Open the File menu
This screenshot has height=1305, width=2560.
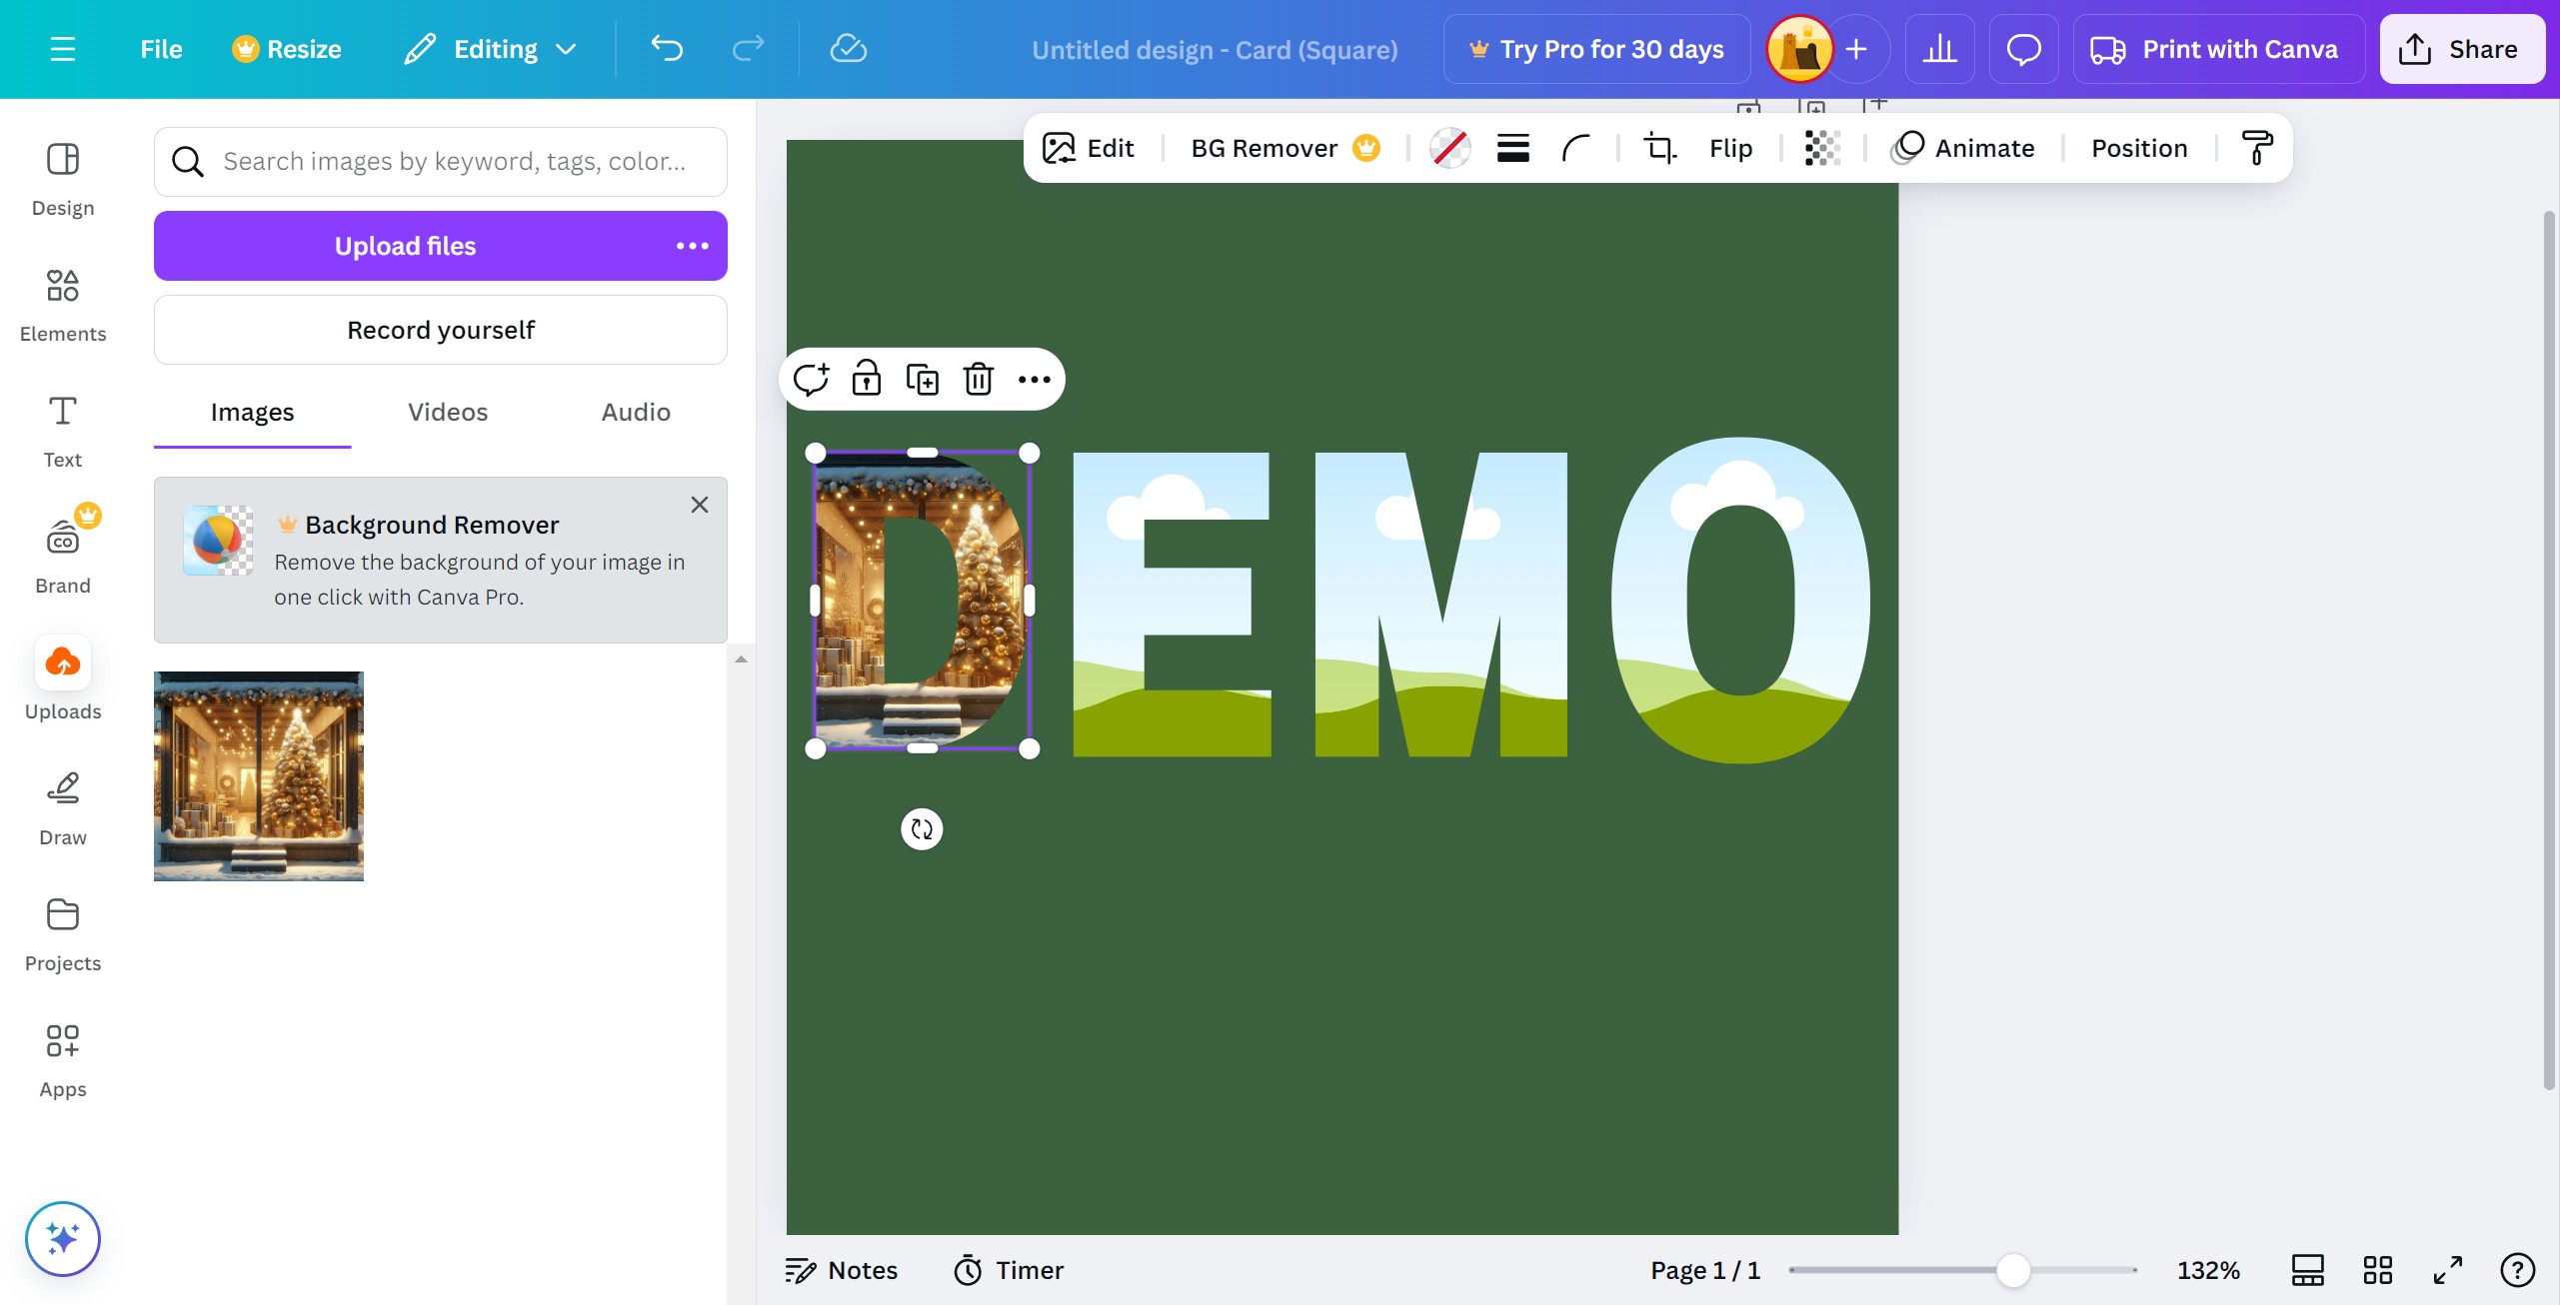[161, 49]
